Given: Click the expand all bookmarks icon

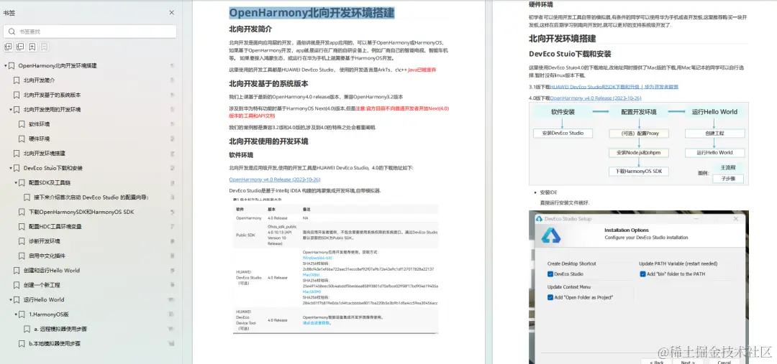Looking at the screenshot, I should (8, 47).
